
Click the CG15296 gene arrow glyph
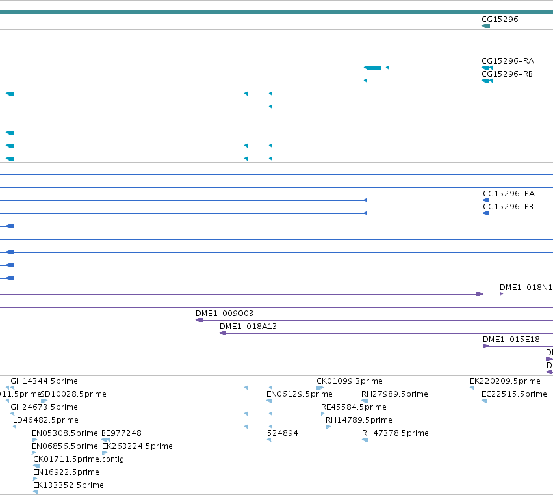point(485,26)
